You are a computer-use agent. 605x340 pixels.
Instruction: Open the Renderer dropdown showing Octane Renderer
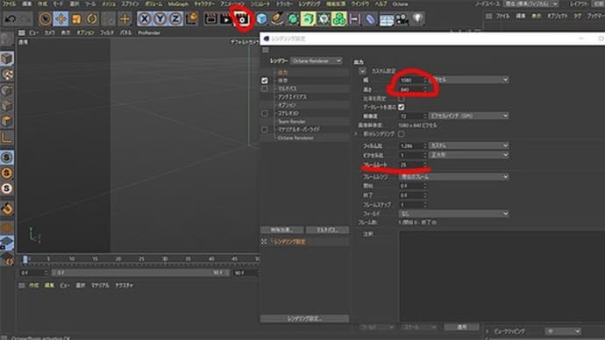(317, 61)
